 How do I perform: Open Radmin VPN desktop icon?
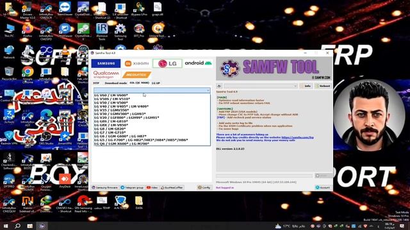(x=9, y=138)
